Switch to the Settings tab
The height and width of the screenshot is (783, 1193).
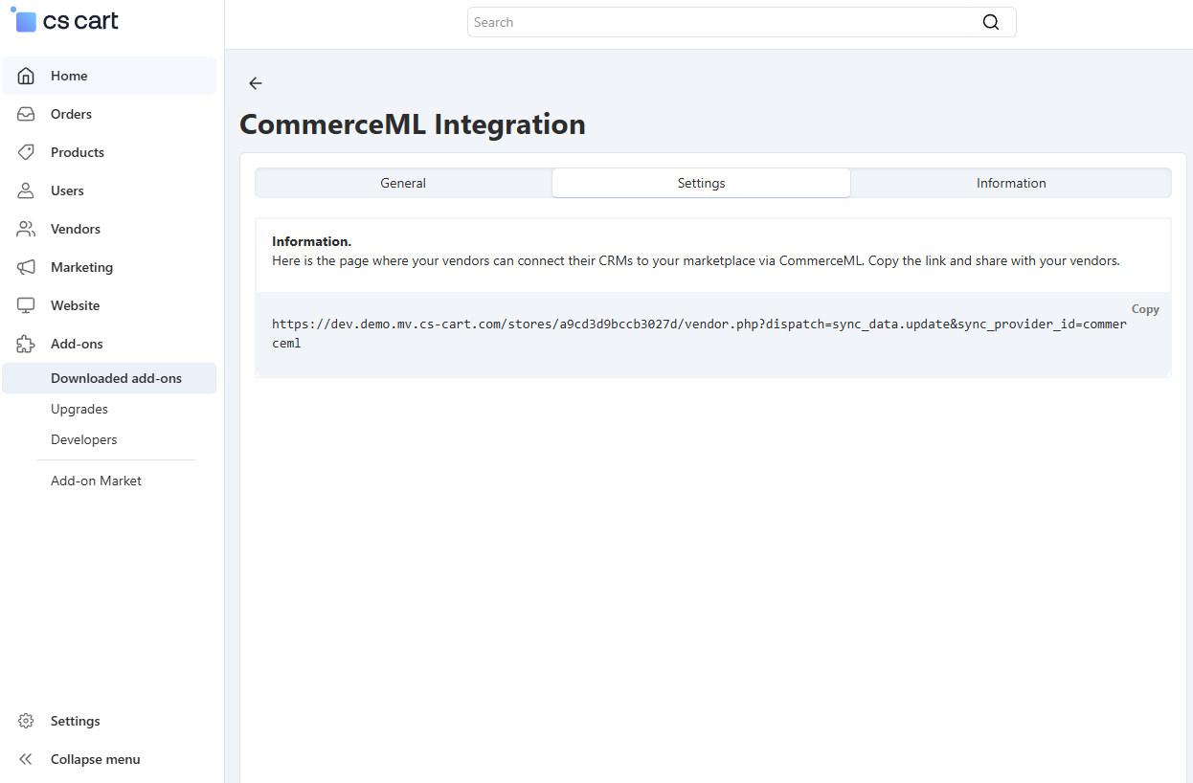pos(701,183)
